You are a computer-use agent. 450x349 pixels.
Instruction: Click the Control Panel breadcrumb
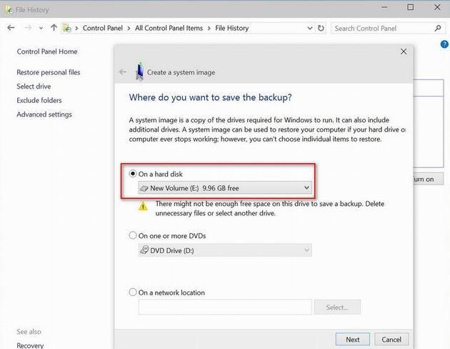pyautogui.click(x=102, y=28)
